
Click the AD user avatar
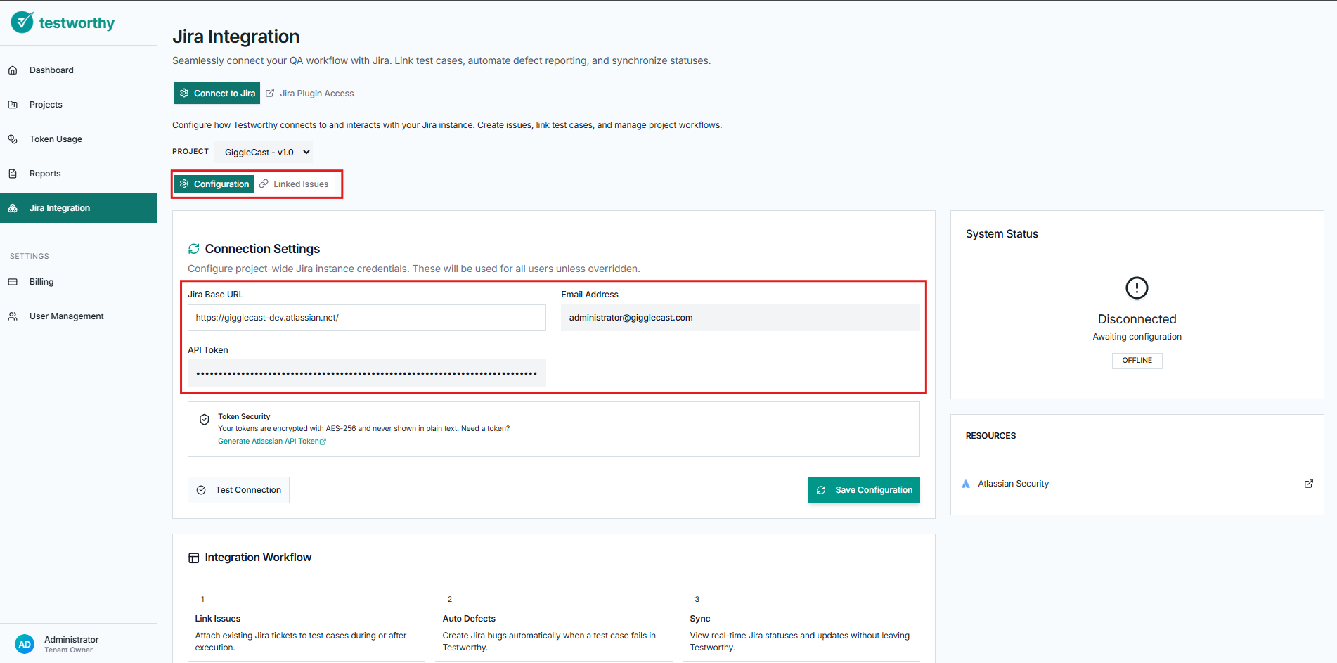point(25,644)
